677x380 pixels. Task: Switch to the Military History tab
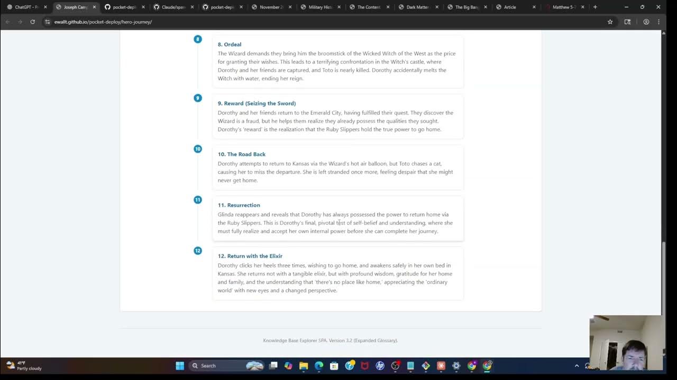click(320, 7)
